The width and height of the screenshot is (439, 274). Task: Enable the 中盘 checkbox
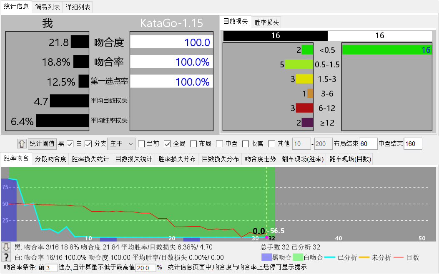click(220, 144)
